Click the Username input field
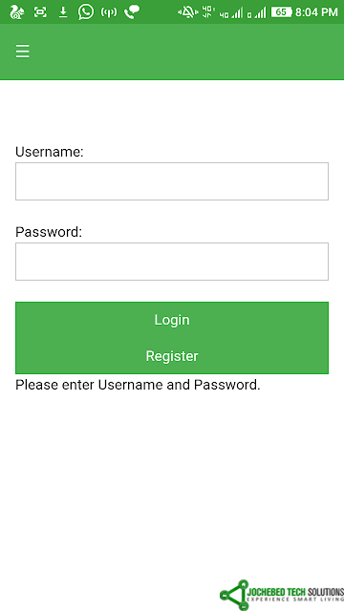Viewport: 344px width, 611px height. [172, 181]
